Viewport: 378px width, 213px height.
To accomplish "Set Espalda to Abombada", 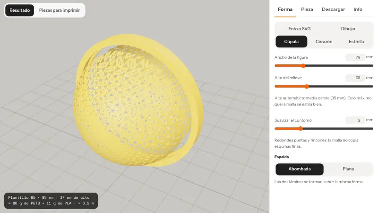I will 300,169.
